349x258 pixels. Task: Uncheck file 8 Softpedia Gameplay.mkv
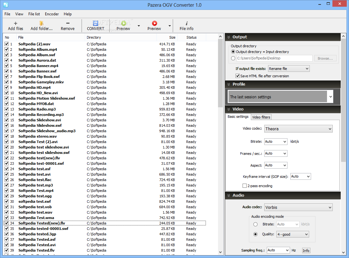tap(6, 82)
